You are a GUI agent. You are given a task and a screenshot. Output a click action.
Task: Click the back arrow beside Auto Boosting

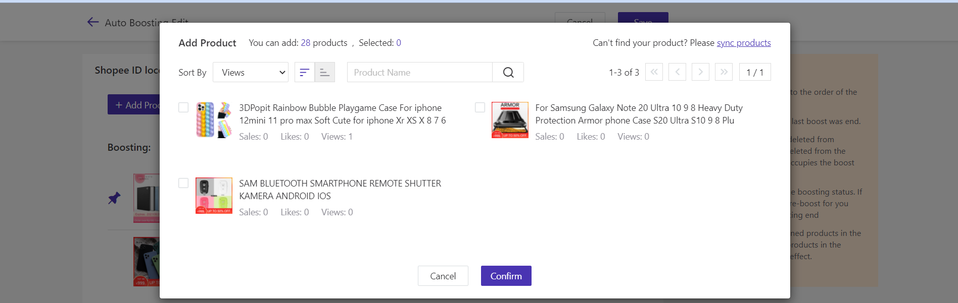coord(93,22)
